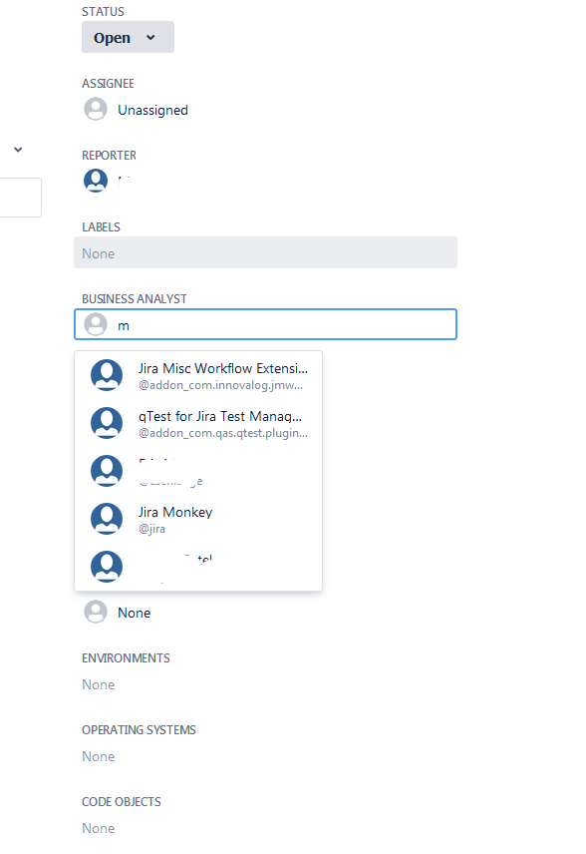
Task: Click avatar of Jira Misc Workflow Extensions
Action: 107,375
